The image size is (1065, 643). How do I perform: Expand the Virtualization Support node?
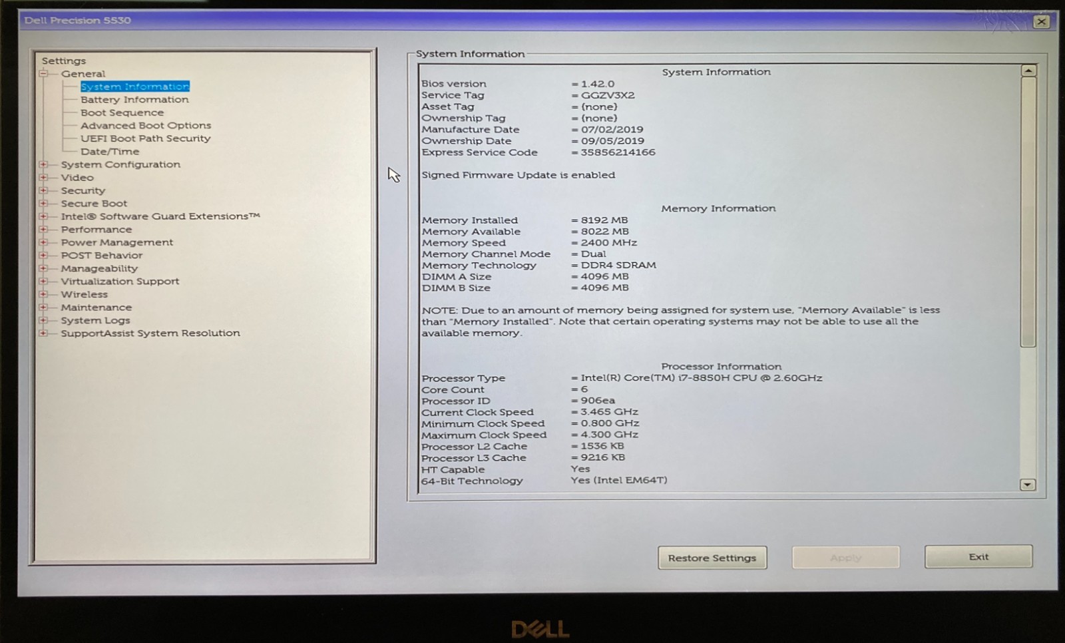click(43, 282)
